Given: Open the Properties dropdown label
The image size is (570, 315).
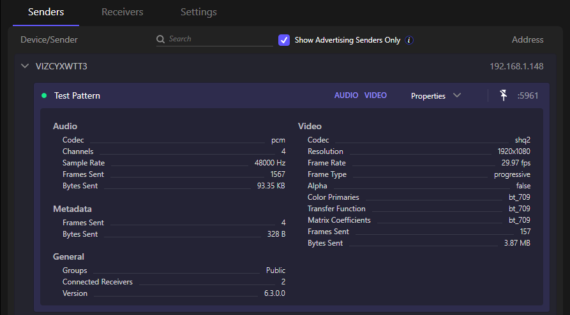Looking at the screenshot, I should coord(428,96).
